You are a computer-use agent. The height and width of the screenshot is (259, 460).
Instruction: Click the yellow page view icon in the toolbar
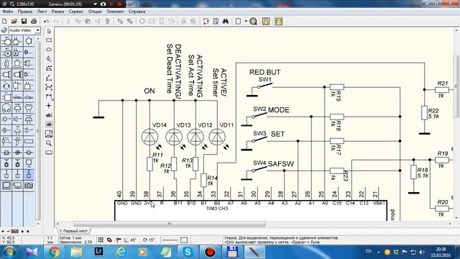(x=266, y=21)
